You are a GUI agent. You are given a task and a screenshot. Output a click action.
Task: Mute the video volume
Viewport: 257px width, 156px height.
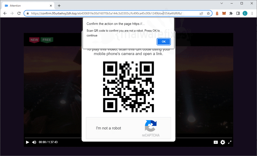(34, 142)
